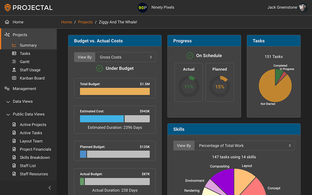Screen dimensions: 312x195
Task: Click the Ninety Pixels company name
Action: (x=163, y=7)
